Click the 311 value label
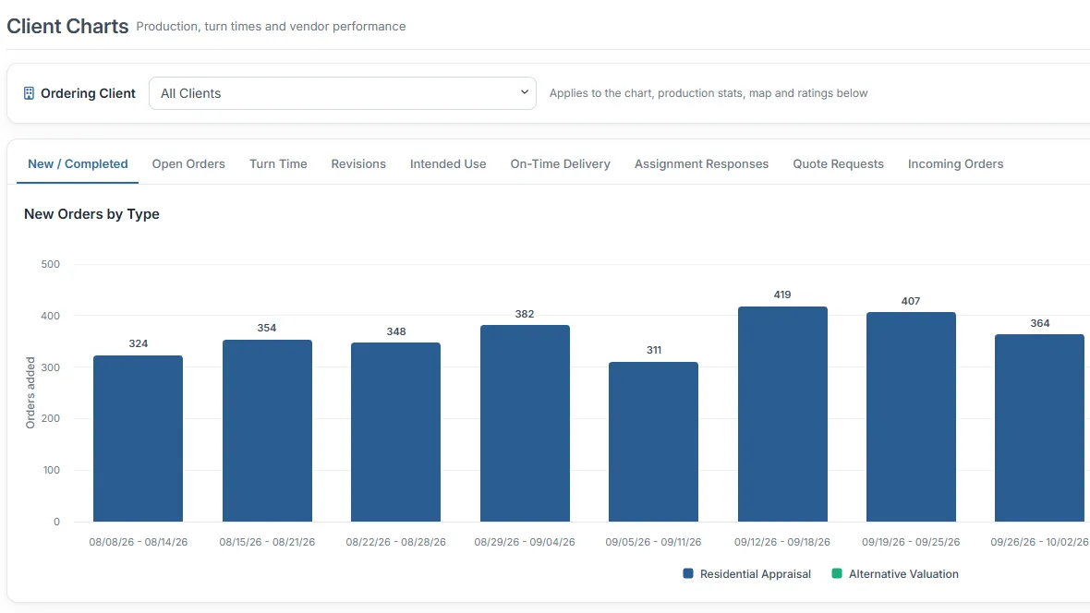 [x=654, y=350]
